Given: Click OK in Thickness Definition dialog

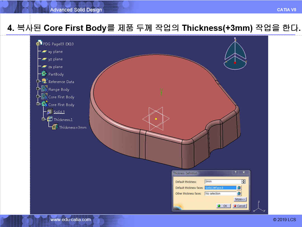Looking at the screenshot, I should (223, 206).
